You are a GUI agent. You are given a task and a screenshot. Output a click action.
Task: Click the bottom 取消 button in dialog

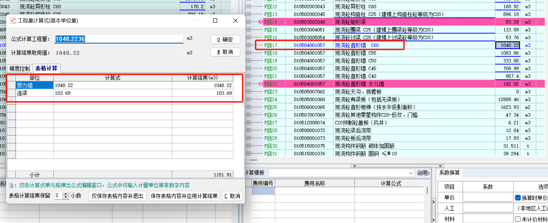pyautogui.click(x=233, y=196)
